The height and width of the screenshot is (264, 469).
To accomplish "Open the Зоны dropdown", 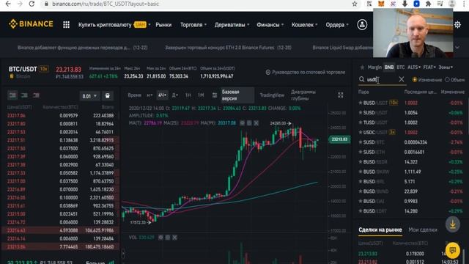I will [446, 67].
